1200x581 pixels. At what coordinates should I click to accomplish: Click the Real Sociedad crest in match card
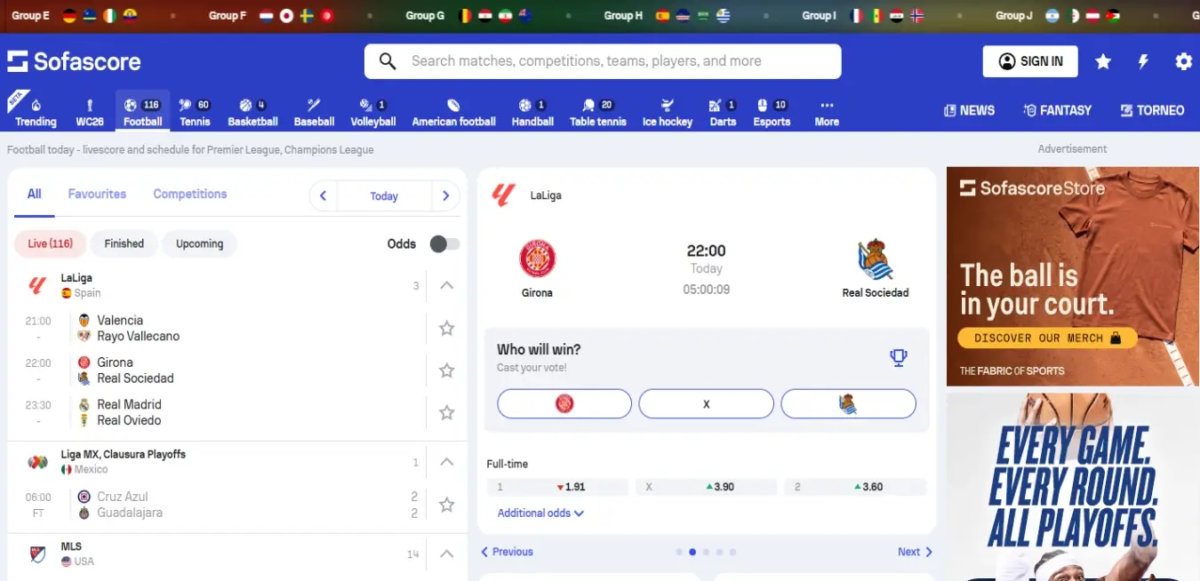(876, 259)
